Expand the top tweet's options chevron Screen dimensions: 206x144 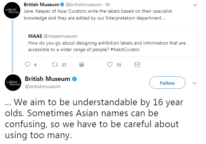195,5
